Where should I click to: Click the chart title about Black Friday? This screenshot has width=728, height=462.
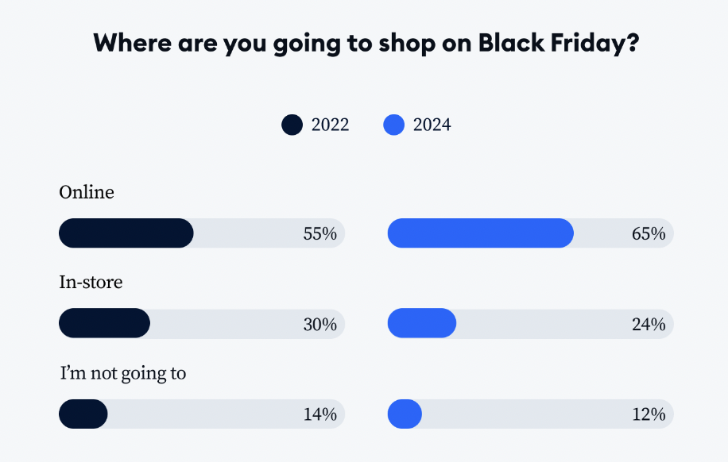pyautogui.click(x=366, y=43)
